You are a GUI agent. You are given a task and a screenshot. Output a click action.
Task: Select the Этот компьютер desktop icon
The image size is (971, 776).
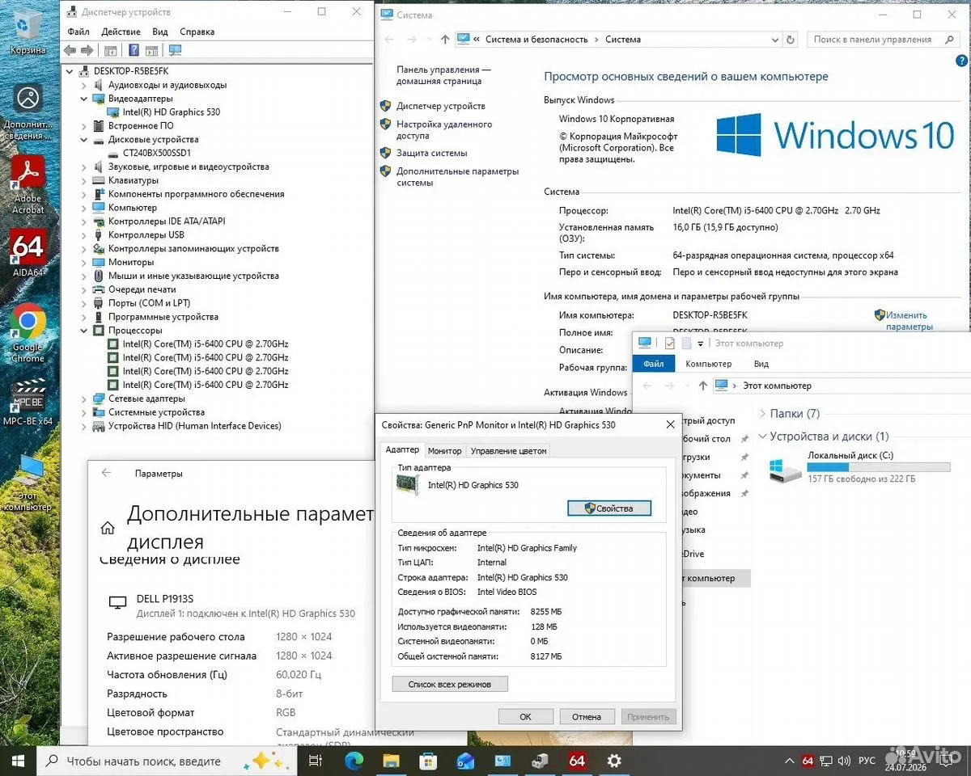pyautogui.click(x=28, y=483)
